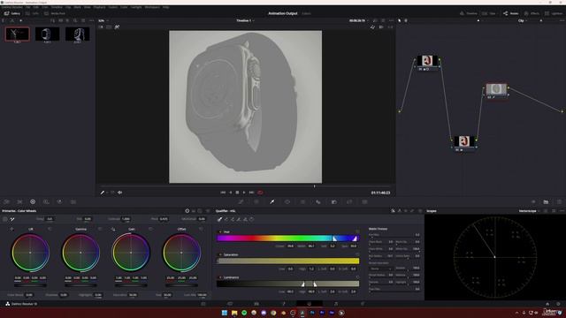Open the HDR palette
566x318 pixels.
pyautogui.click(x=46, y=202)
